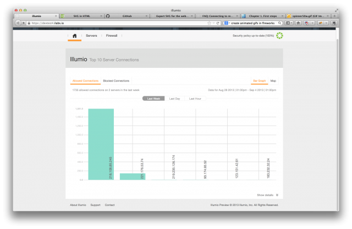Switch to Map view tab
This screenshot has height=229, width=352.
pos(273,81)
